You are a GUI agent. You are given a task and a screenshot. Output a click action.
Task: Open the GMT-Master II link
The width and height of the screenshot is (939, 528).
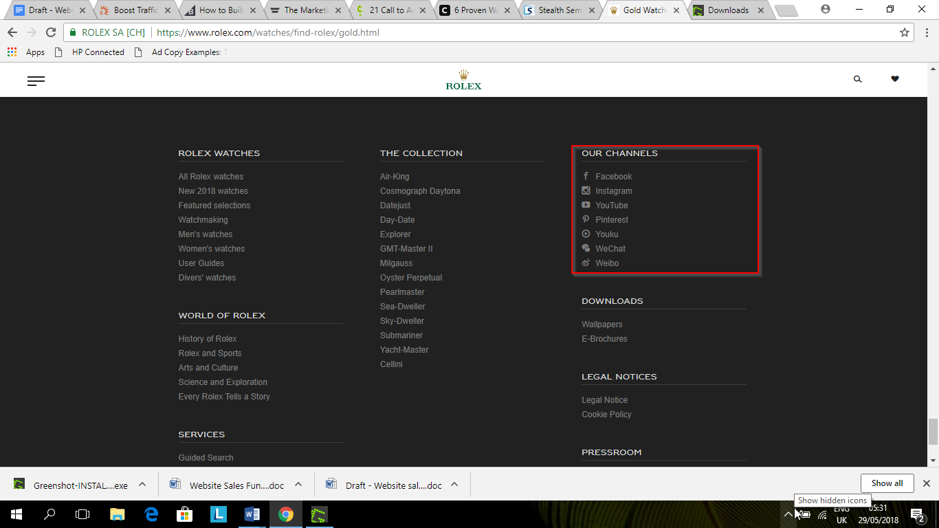[406, 249]
